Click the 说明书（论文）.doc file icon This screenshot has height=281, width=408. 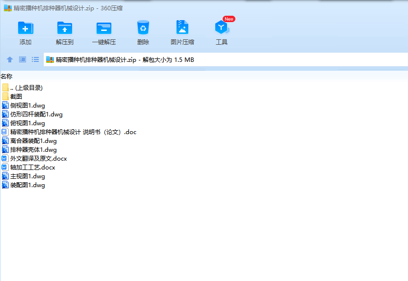click(5, 132)
